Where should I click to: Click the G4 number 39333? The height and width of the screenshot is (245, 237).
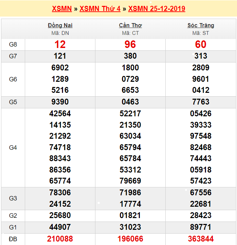click(x=200, y=125)
